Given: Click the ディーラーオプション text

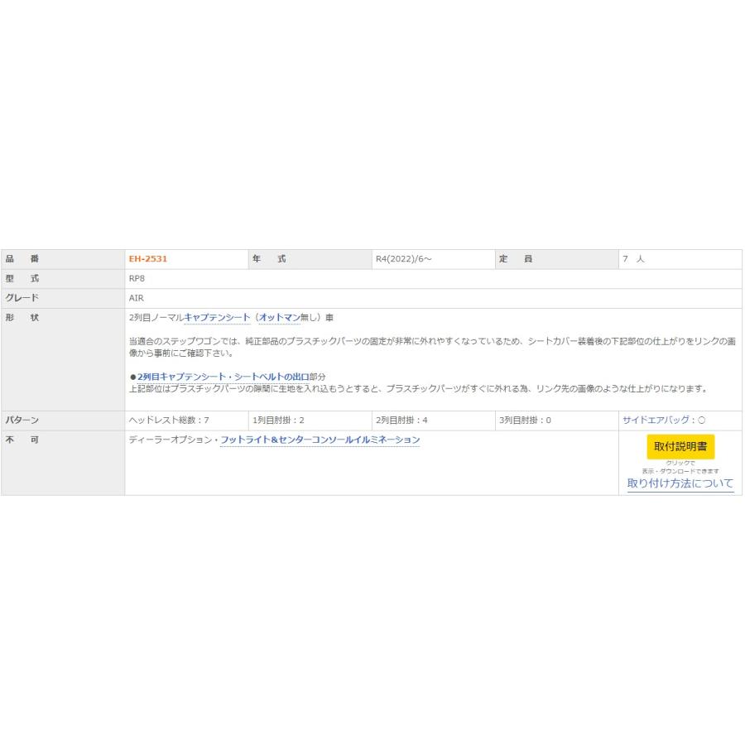Looking at the screenshot, I should [x=171, y=440].
